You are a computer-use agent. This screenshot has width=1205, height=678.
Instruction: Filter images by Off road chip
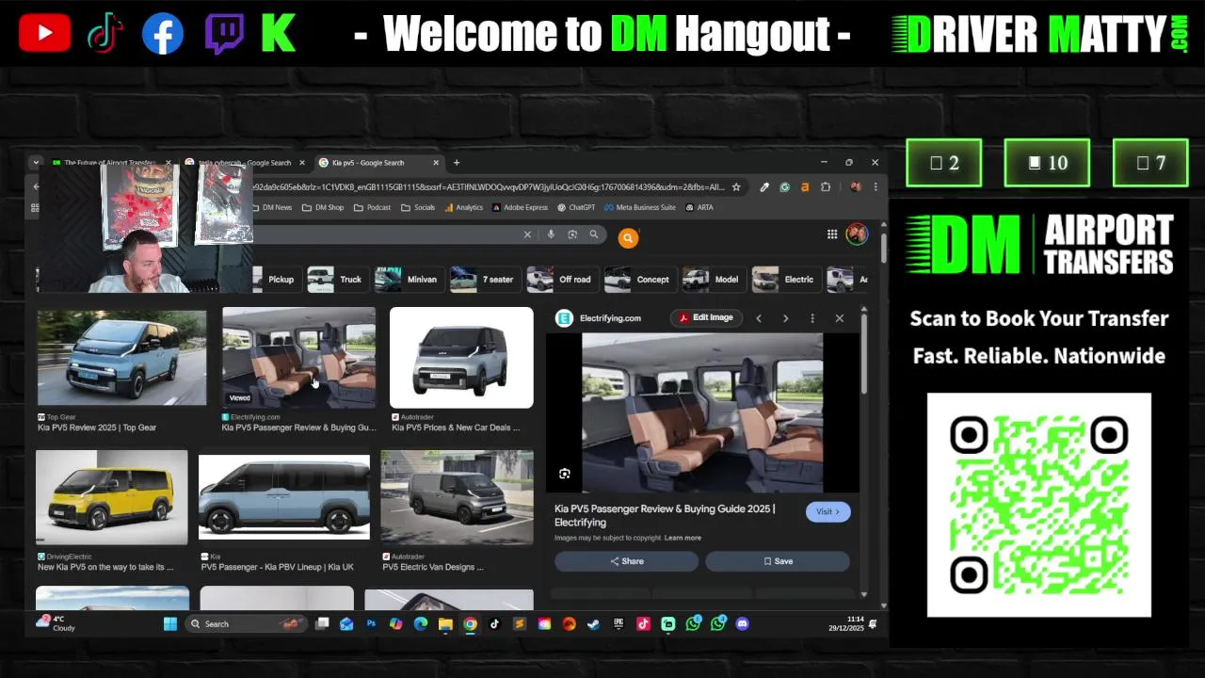click(x=561, y=280)
